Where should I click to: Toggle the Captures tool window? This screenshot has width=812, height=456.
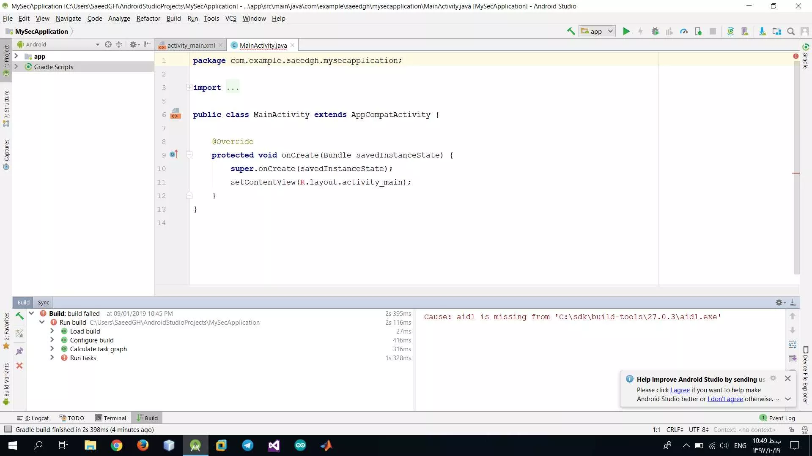click(x=6, y=155)
